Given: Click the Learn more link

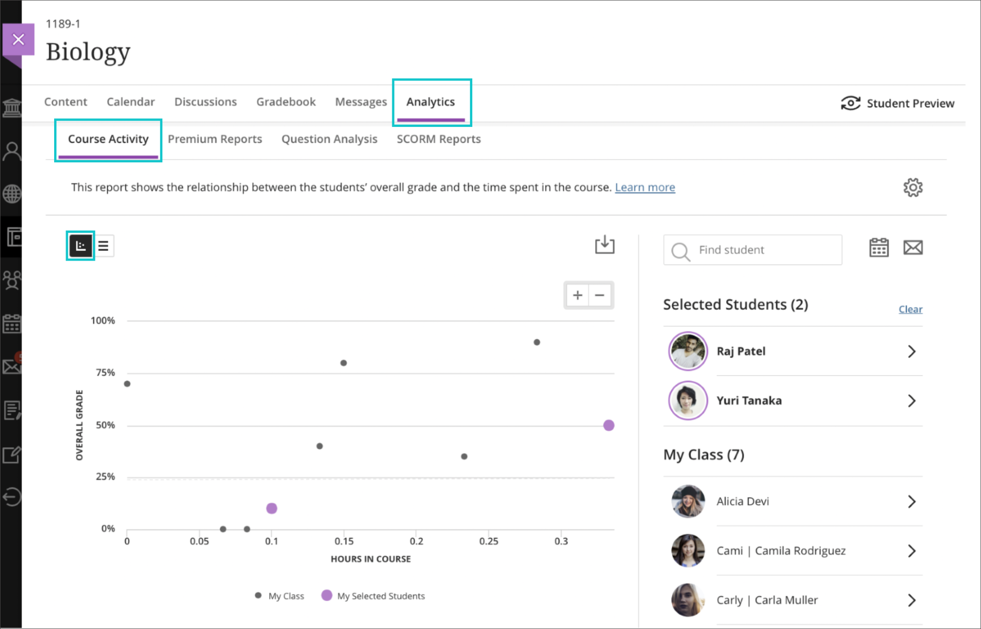Looking at the screenshot, I should coord(645,187).
